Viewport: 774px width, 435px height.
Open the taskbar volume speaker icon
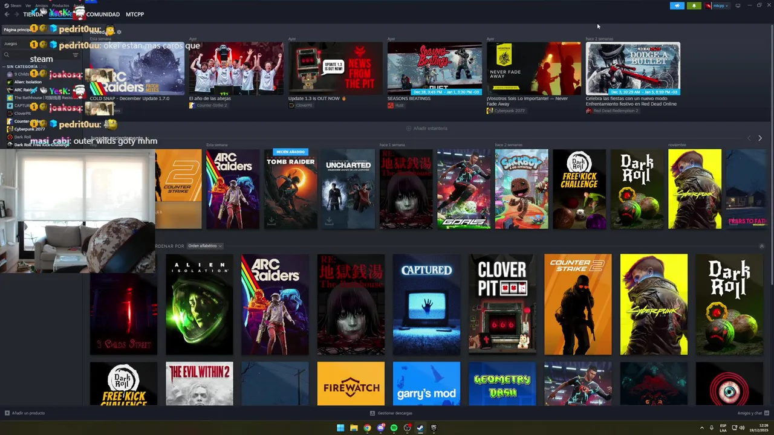(742, 428)
